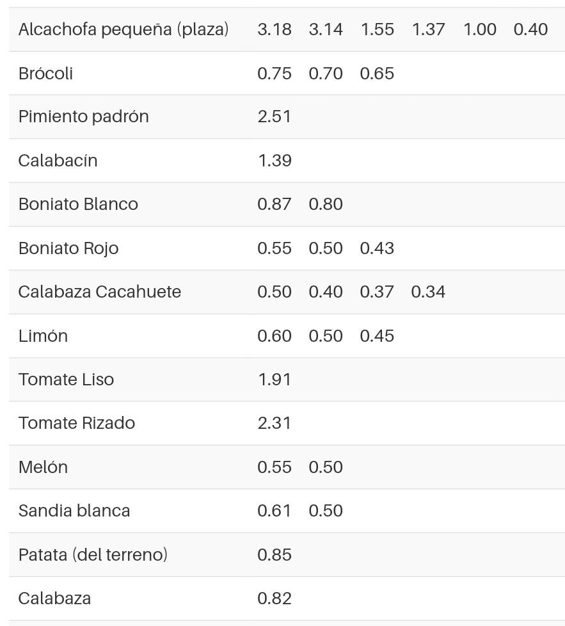Select the 1.00 price in the Alcachofa row

coord(480,29)
